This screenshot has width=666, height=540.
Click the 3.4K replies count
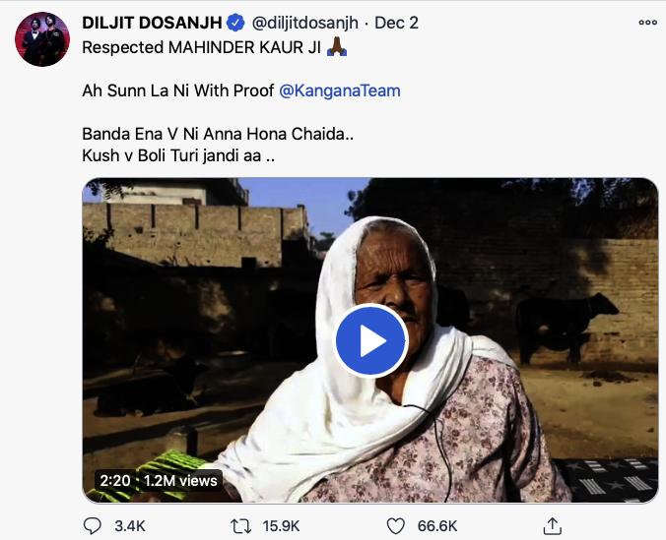[129, 526]
